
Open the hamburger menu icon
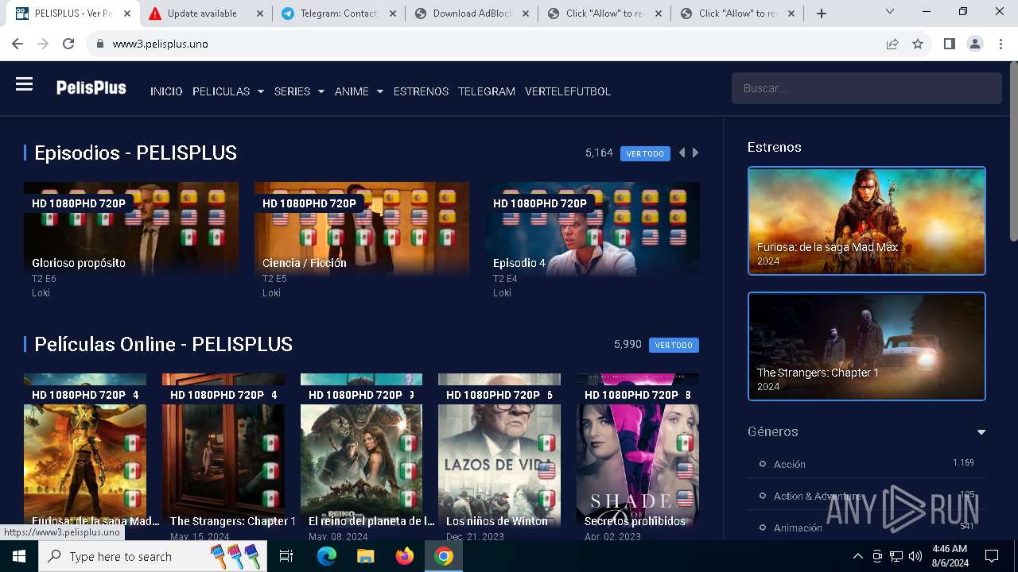point(24,84)
